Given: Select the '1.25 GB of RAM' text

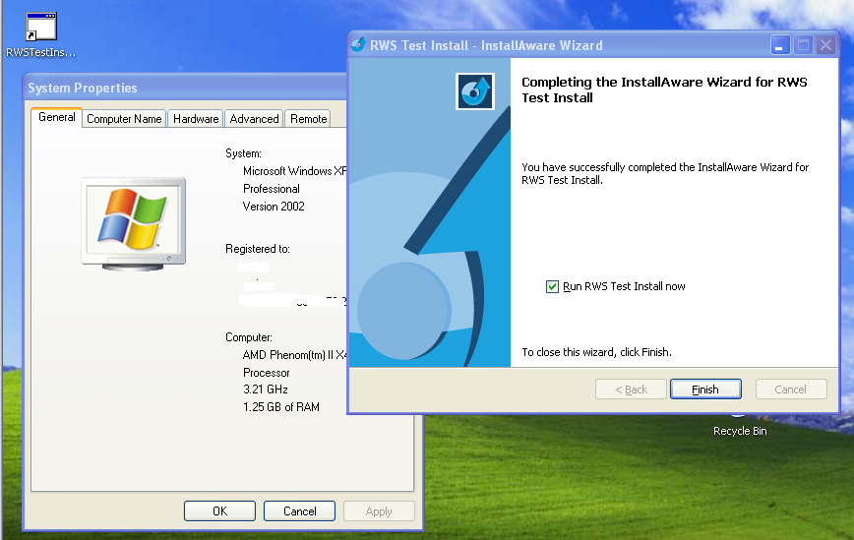Looking at the screenshot, I should (x=281, y=407).
